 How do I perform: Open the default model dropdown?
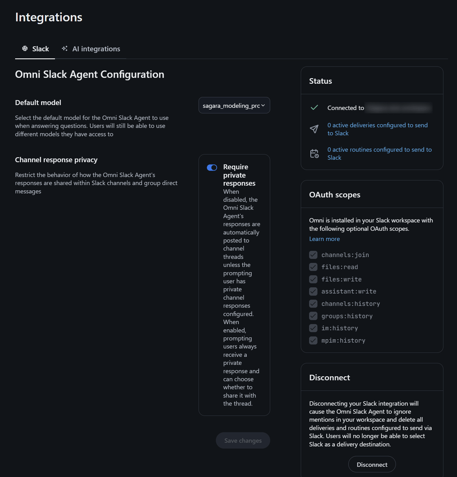234,105
